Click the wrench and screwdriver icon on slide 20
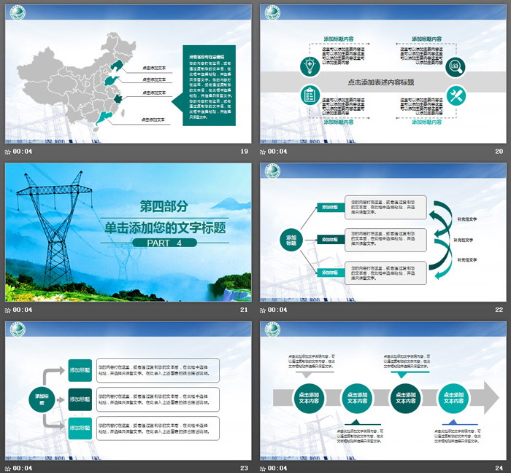511x473 pixels. pyautogui.click(x=456, y=95)
